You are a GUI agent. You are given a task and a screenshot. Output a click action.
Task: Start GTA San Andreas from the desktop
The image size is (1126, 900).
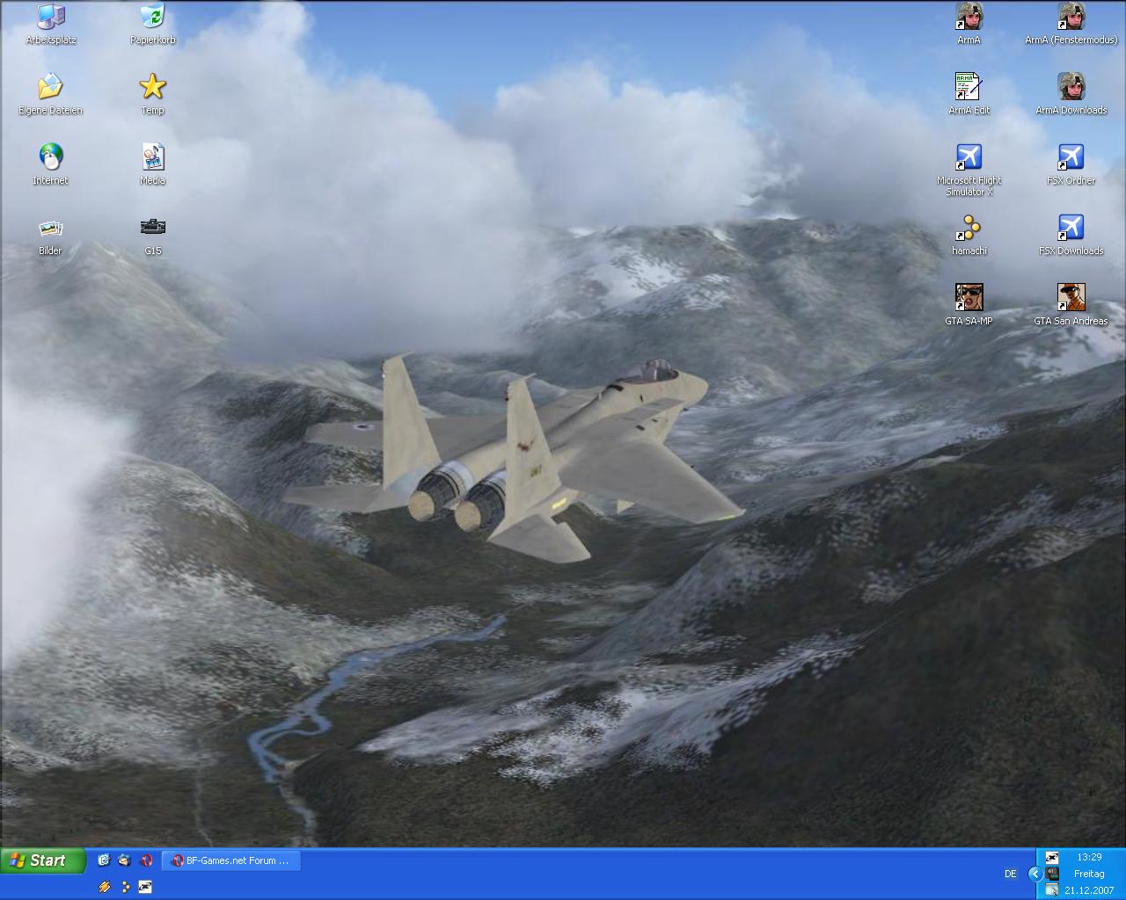(1071, 298)
